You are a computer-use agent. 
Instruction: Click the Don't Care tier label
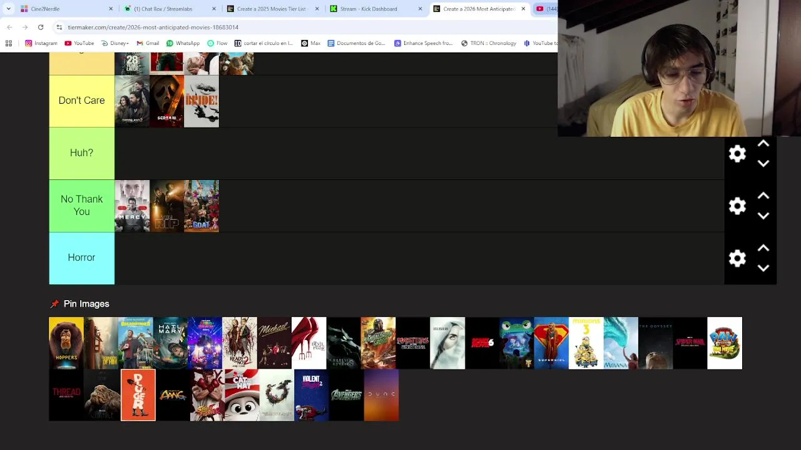point(81,101)
